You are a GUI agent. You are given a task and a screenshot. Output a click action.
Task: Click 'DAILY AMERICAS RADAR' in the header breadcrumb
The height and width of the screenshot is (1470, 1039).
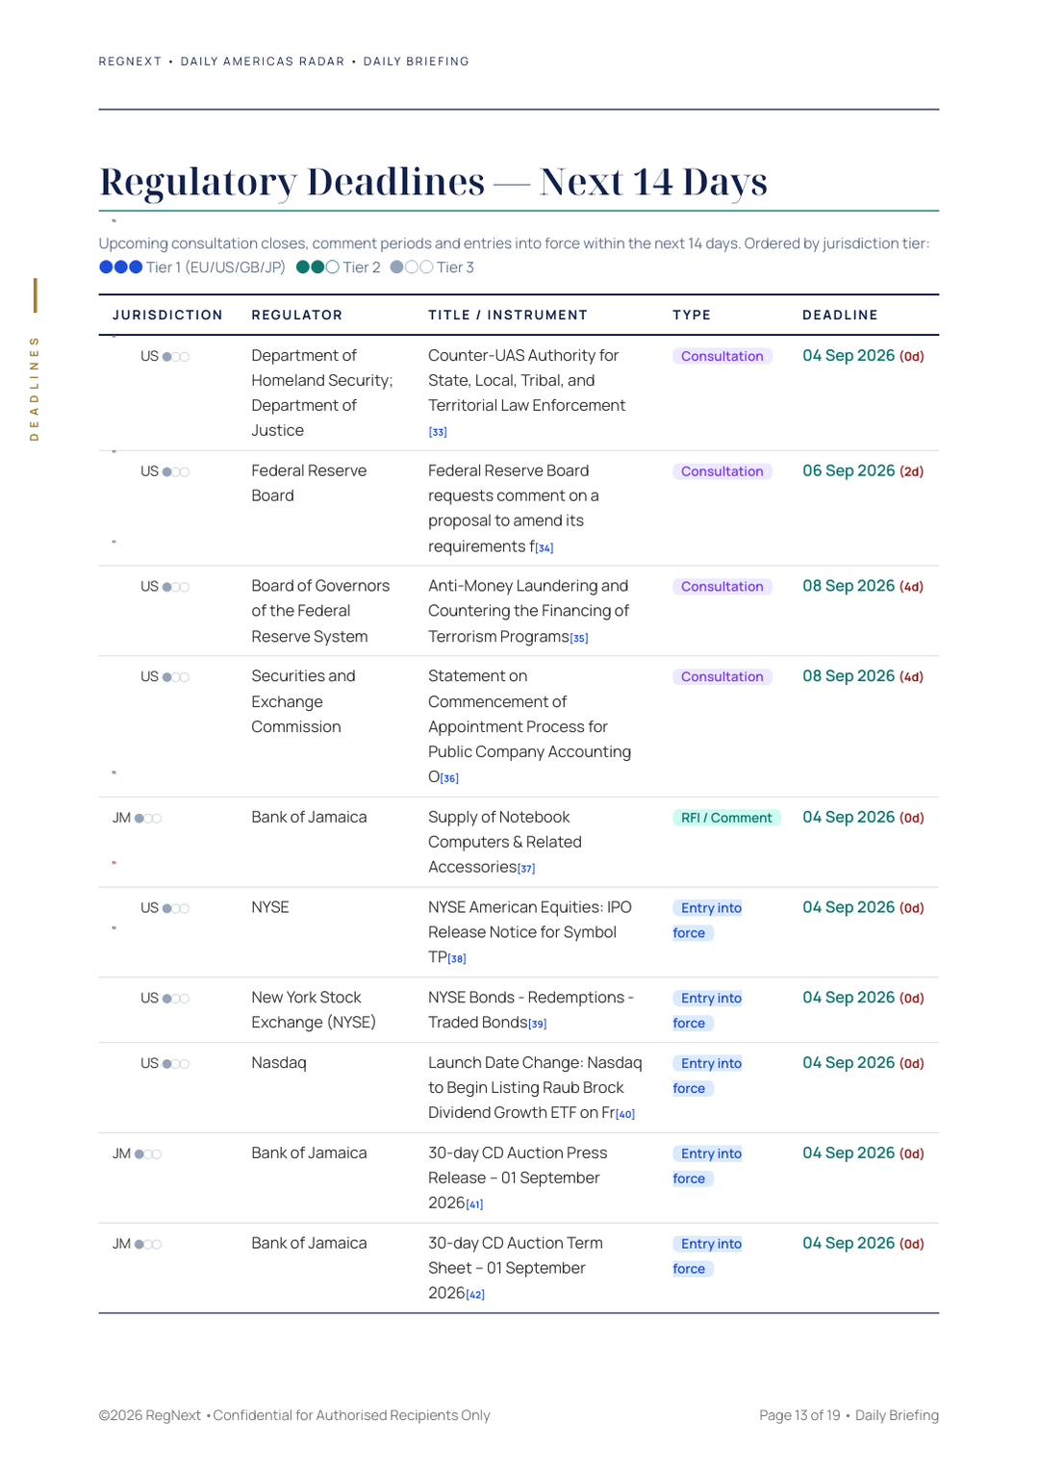[x=263, y=62]
